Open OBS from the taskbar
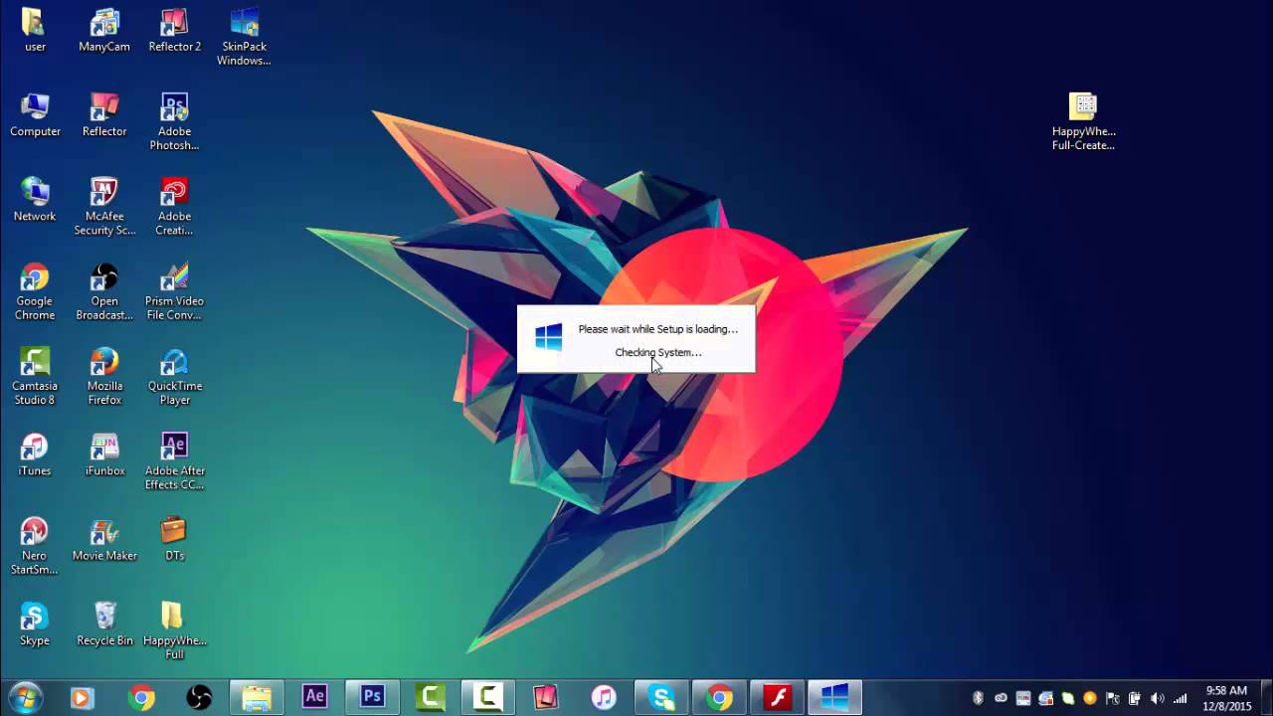The width and height of the screenshot is (1273, 716). click(x=199, y=698)
